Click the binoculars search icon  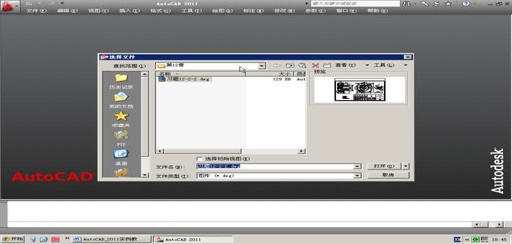click(x=407, y=4)
